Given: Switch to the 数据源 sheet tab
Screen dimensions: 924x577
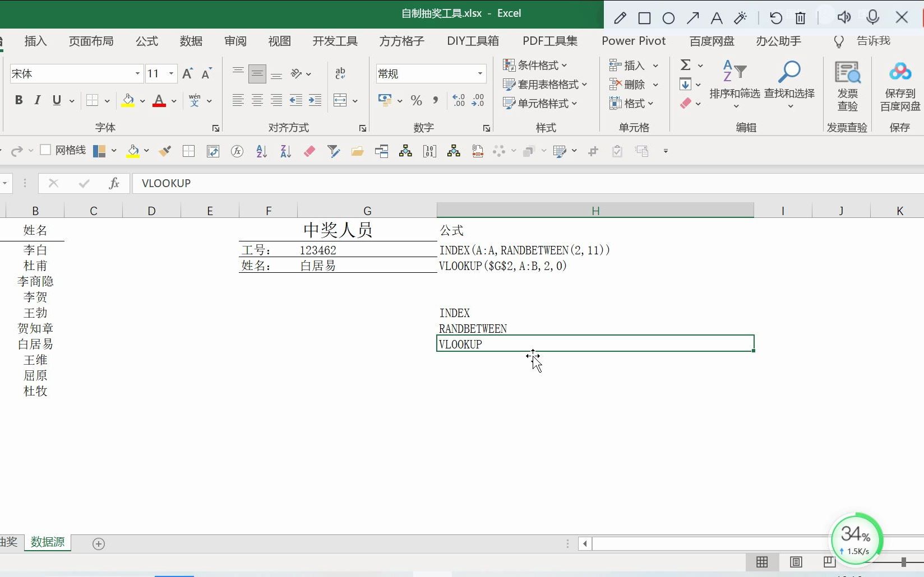Looking at the screenshot, I should click(x=48, y=542).
